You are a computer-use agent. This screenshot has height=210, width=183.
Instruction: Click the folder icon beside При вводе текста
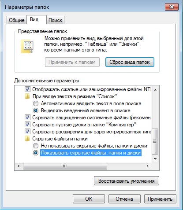click(27, 96)
